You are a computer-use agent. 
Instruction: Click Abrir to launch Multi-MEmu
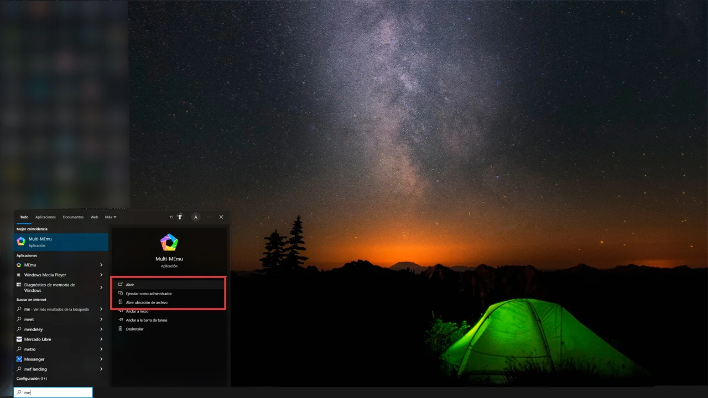[130, 285]
